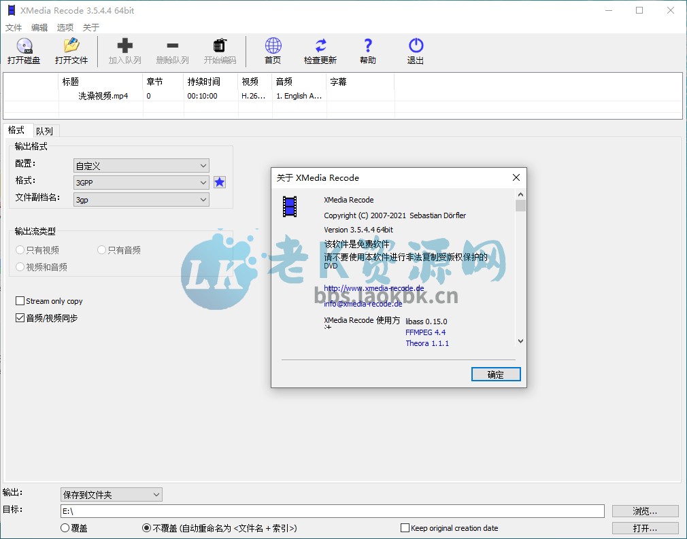The width and height of the screenshot is (687, 539).
Task: Open the 选项 (Options) menu
Action: coord(65,28)
